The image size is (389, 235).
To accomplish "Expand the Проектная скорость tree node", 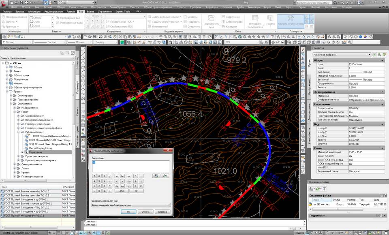I will click(19, 156).
